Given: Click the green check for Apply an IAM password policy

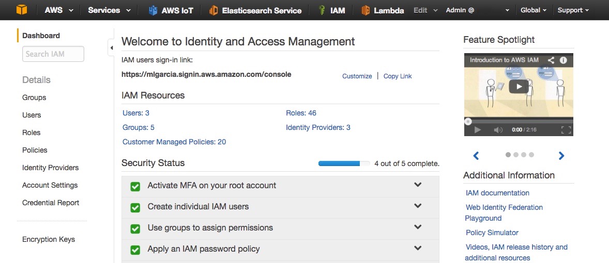Looking at the screenshot, I should [135, 250].
